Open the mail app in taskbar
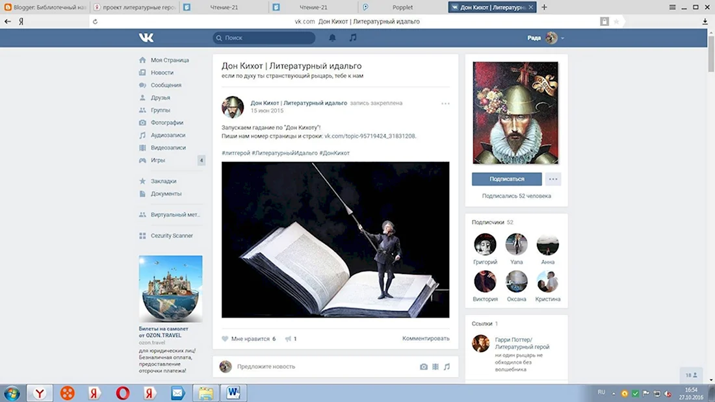Image resolution: width=715 pixels, height=402 pixels. pos(178,393)
